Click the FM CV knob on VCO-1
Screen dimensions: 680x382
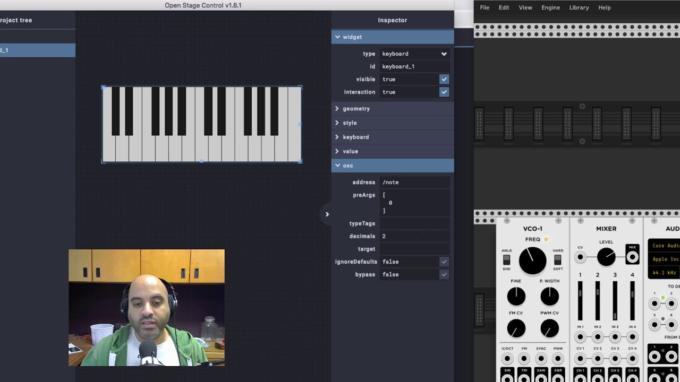pos(516,328)
